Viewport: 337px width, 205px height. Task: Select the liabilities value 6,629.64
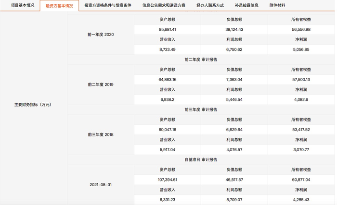234,130
